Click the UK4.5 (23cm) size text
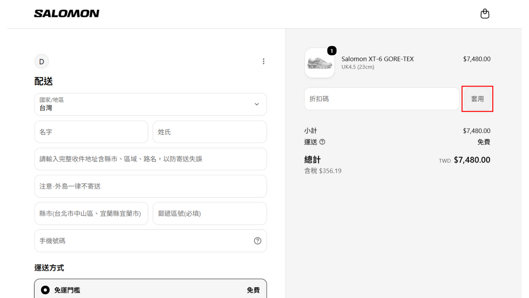The height and width of the screenshot is (298, 529). pos(358,67)
